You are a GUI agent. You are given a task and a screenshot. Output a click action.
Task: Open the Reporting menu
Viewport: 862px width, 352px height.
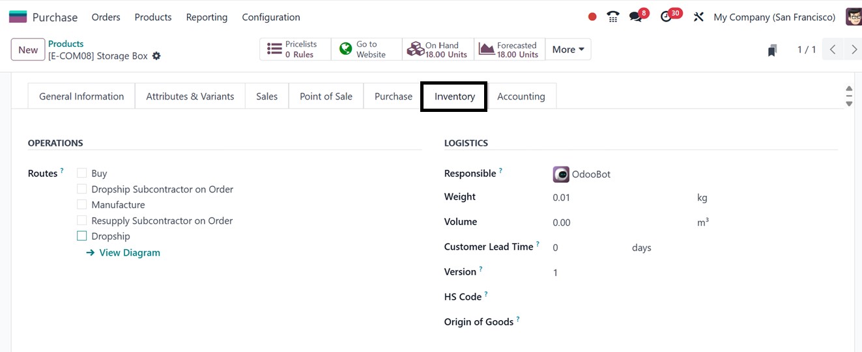click(207, 17)
